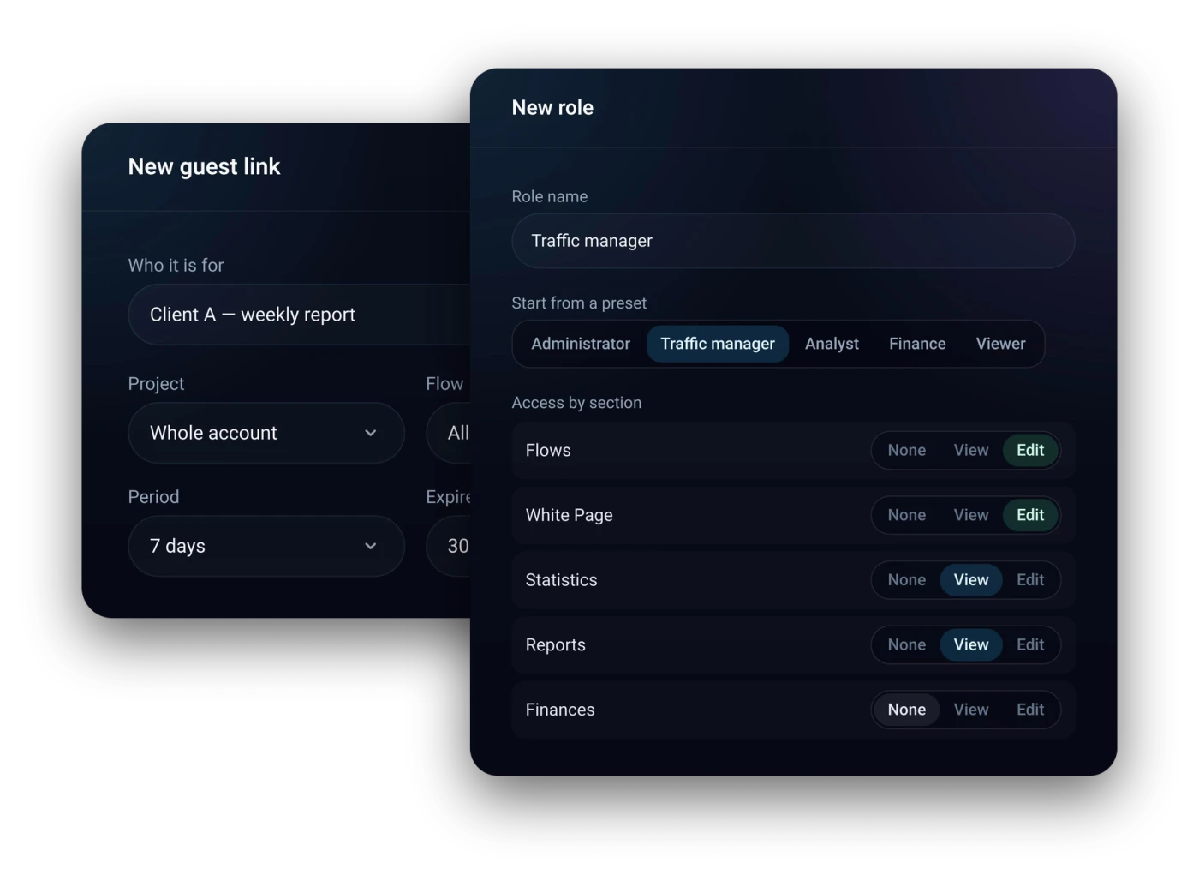The width and height of the screenshot is (1199, 887).
Task: Click the 'New role' heading
Action: (x=552, y=107)
